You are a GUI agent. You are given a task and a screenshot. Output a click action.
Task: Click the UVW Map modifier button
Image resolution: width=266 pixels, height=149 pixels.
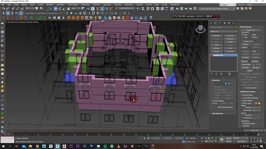pos(230,51)
